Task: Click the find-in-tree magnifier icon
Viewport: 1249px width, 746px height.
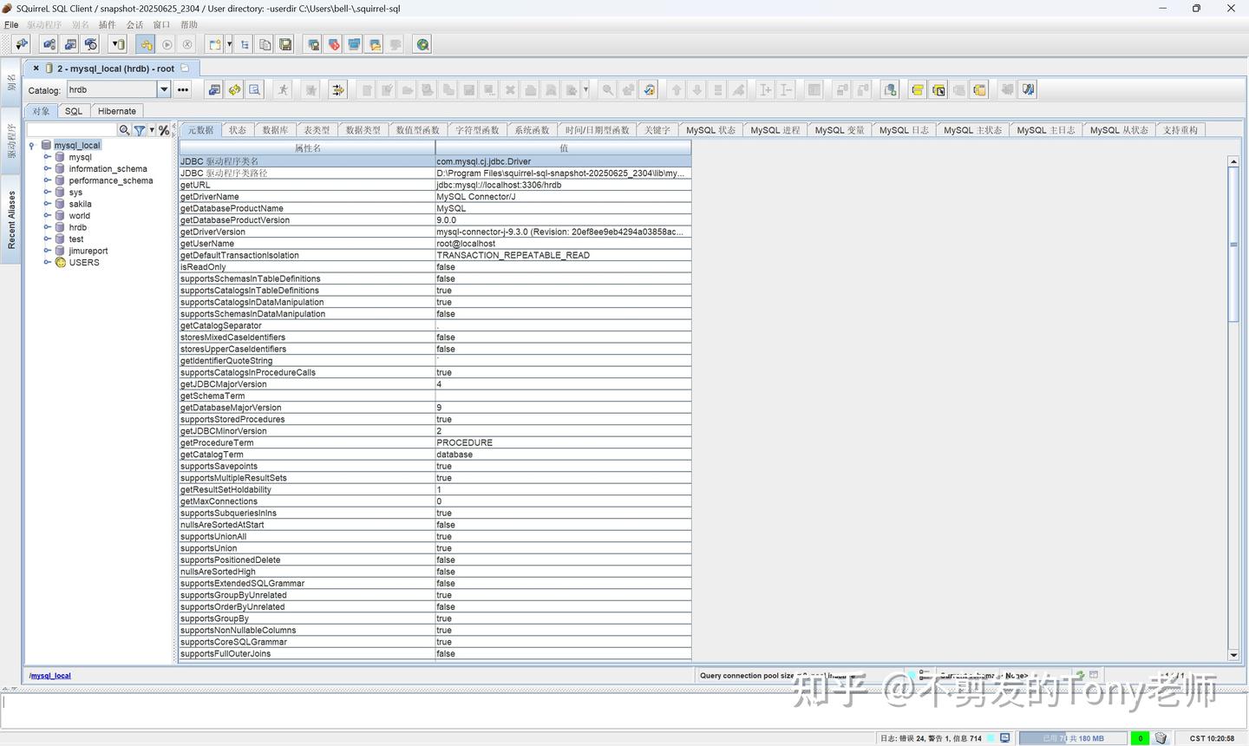Action: tap(124, 130)
